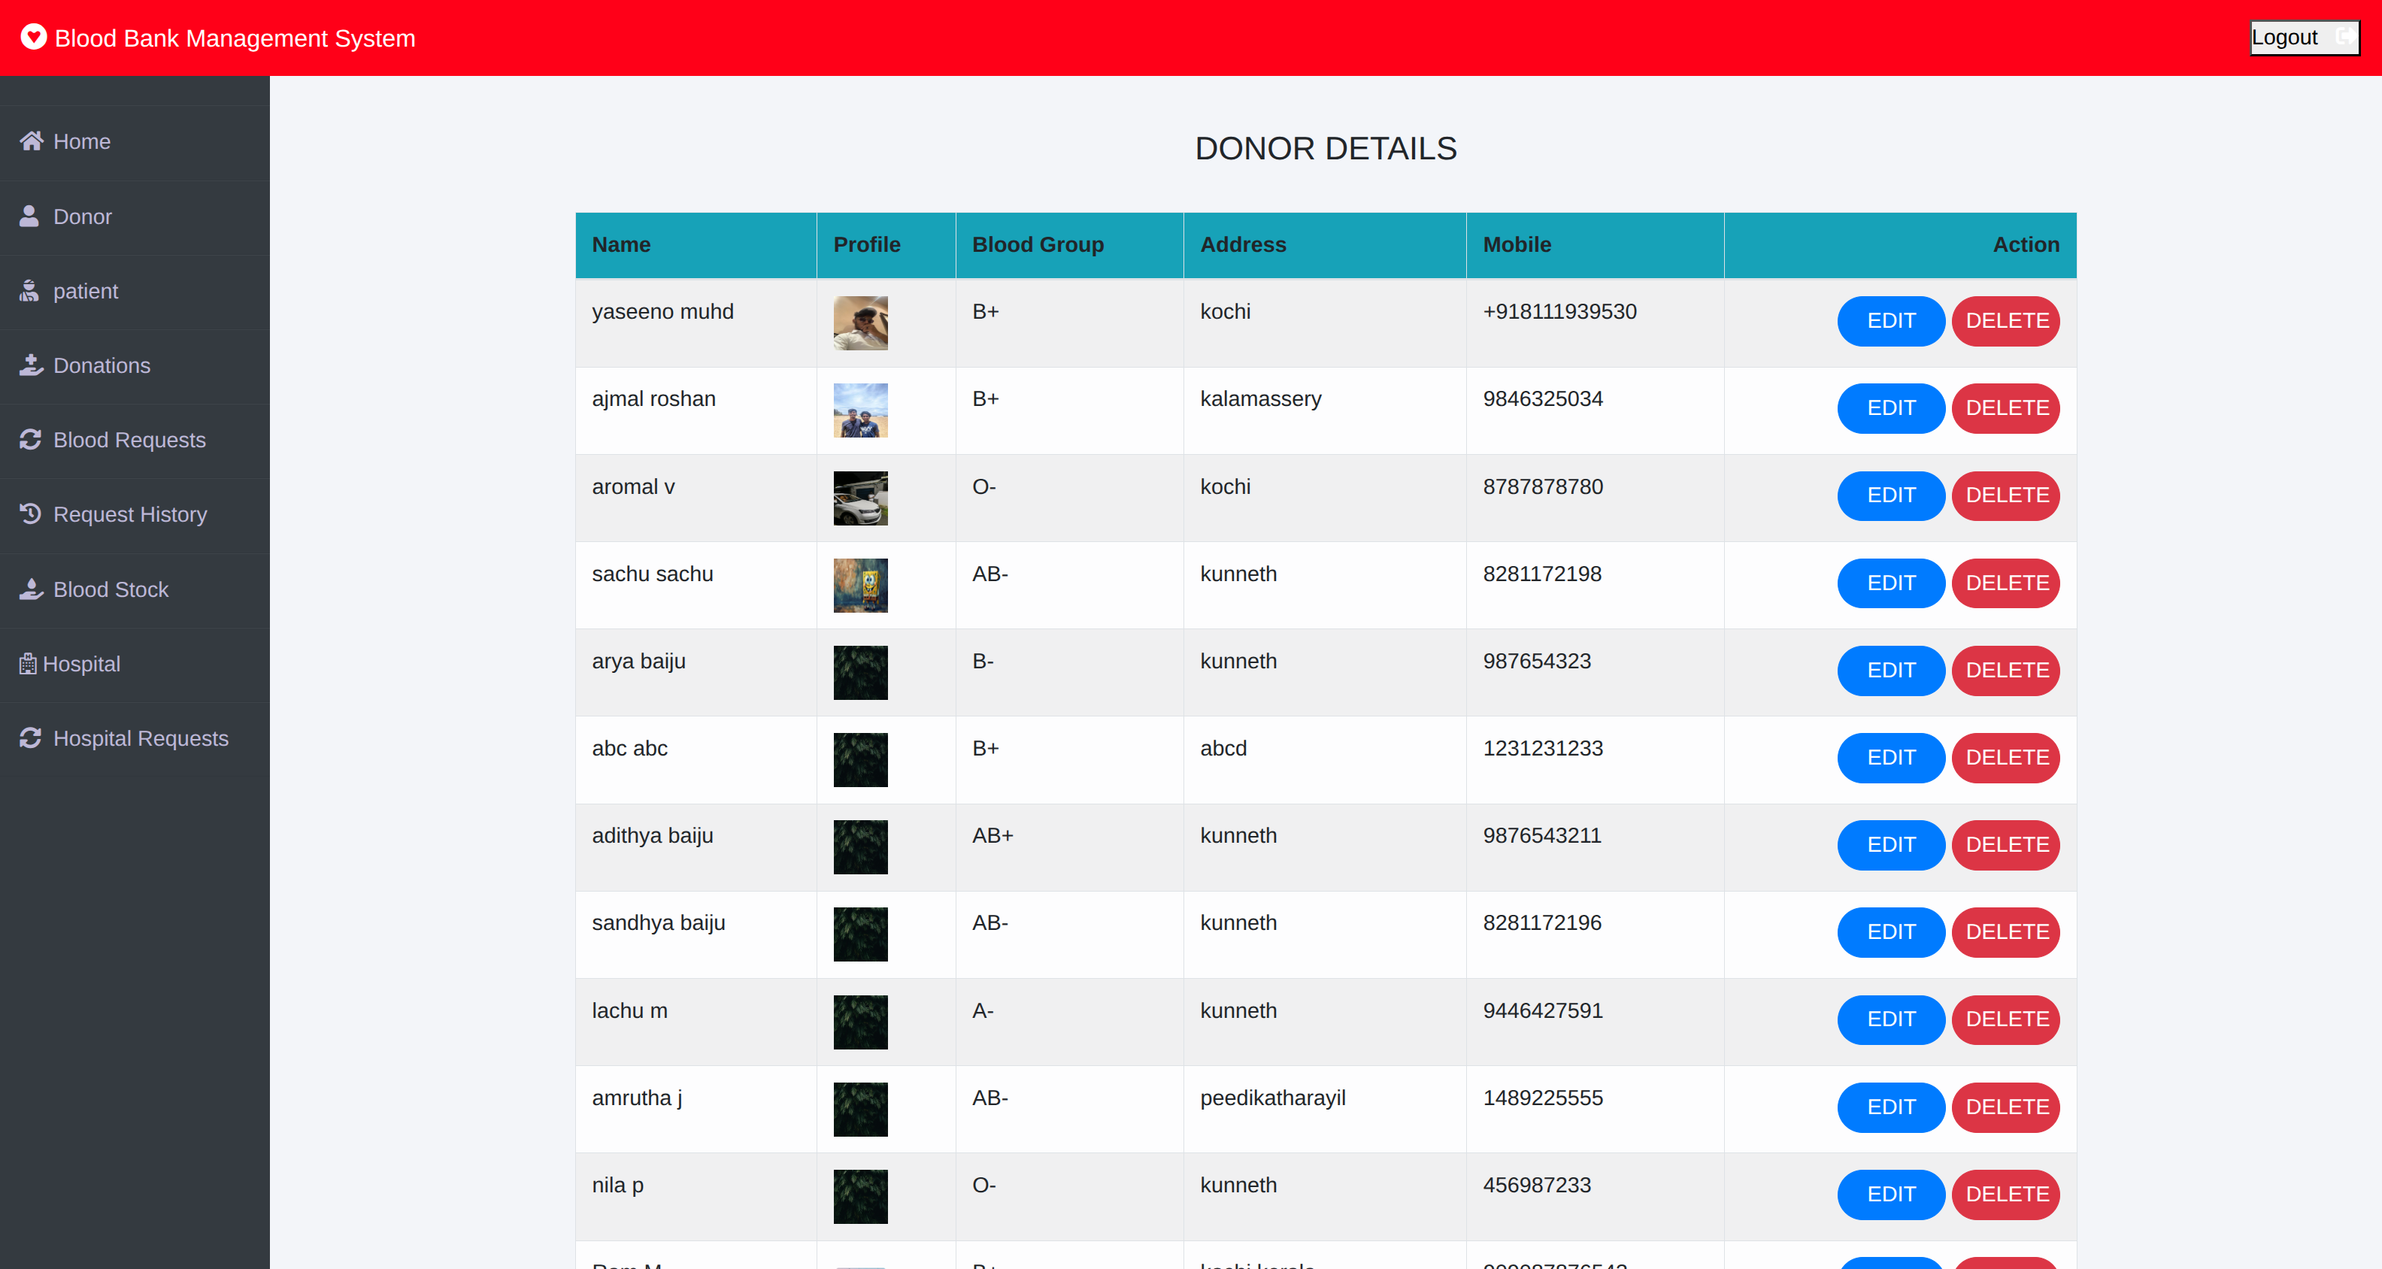The width and height of the screenshot is (2382, 1269).
Task: Delete donor amrutha j
Action: click(2005, 1107)
